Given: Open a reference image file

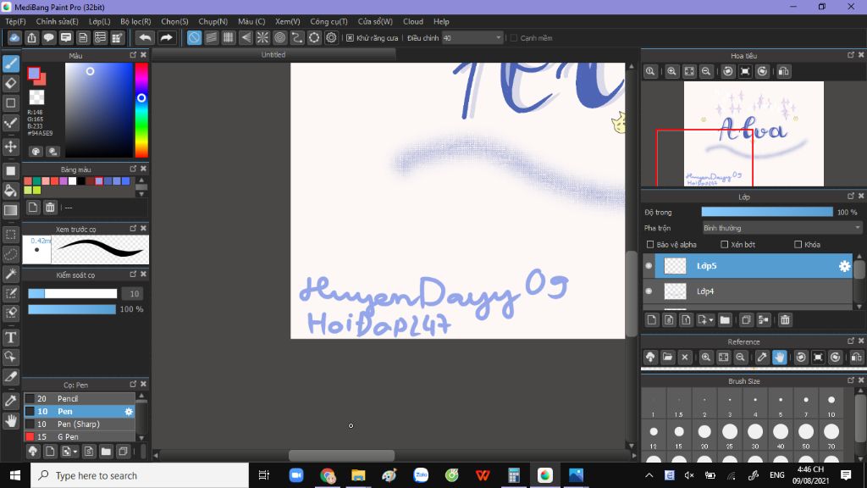Looking at the screenshot, I should tap(667, 358).
